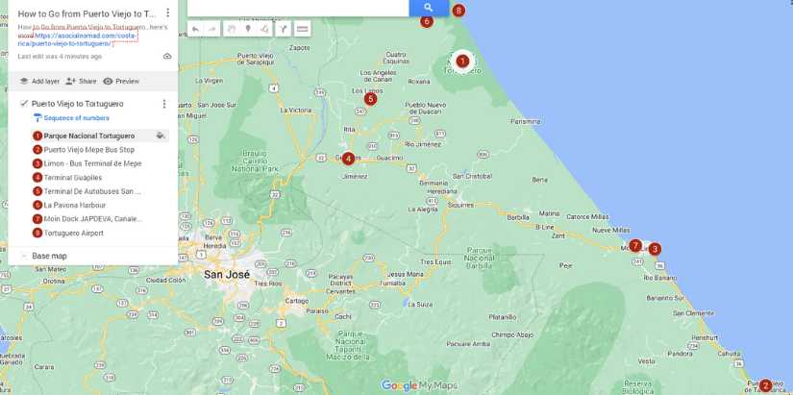Open map options three-dot menu
793x395 pixels.
(x=168, y=13)
